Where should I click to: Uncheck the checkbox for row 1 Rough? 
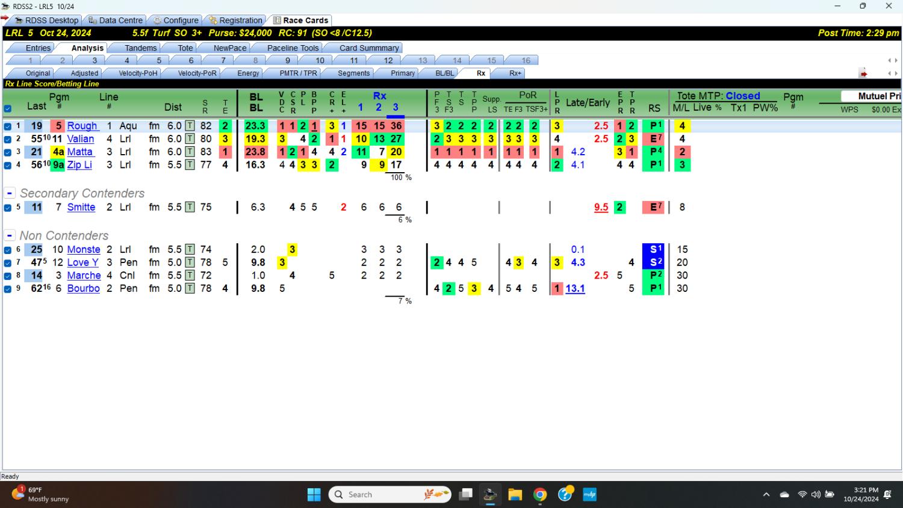(8, 126)
